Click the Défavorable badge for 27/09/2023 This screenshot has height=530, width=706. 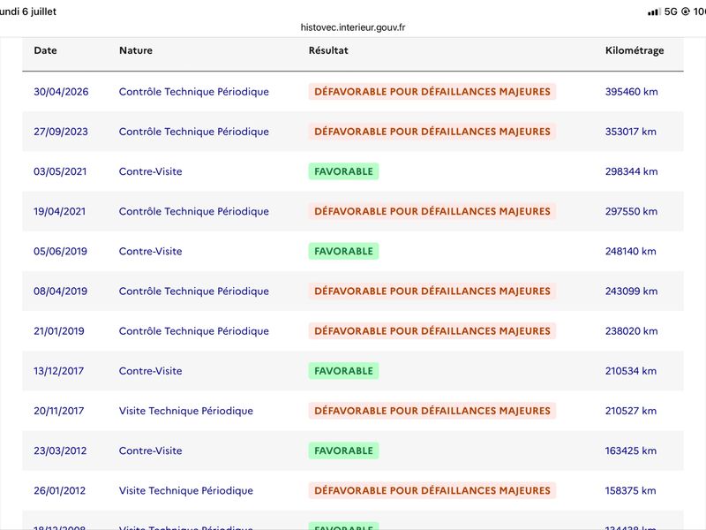click(432, 132)
